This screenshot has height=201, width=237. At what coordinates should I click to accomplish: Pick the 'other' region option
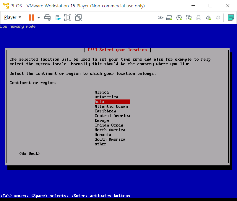(100, 144)
